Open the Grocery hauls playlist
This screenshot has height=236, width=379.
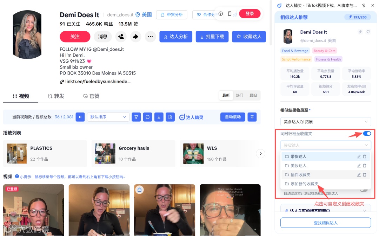click(x=133, y=154)
